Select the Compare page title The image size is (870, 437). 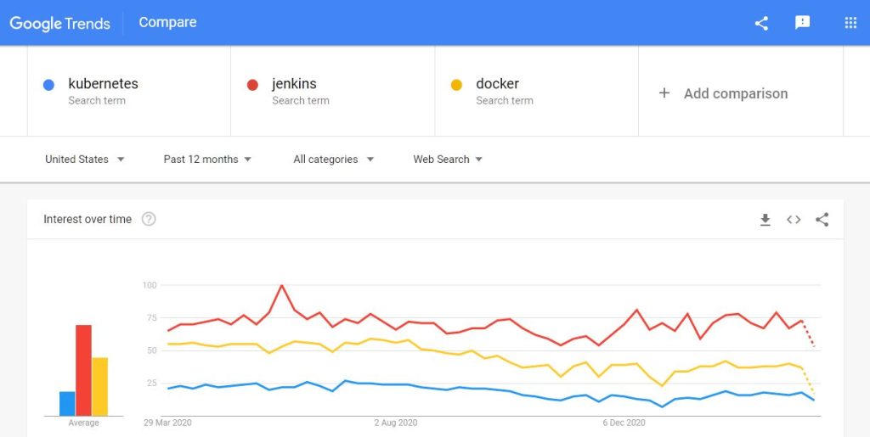click(x=167, y=23)
